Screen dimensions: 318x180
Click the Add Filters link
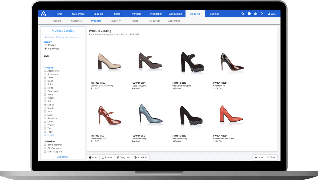pos(63,157)
